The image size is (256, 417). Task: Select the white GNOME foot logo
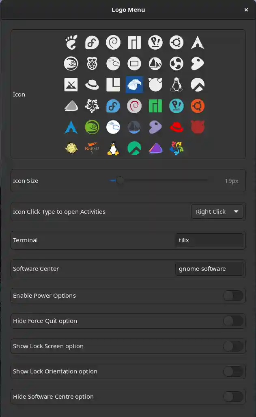tap(71, 42)
